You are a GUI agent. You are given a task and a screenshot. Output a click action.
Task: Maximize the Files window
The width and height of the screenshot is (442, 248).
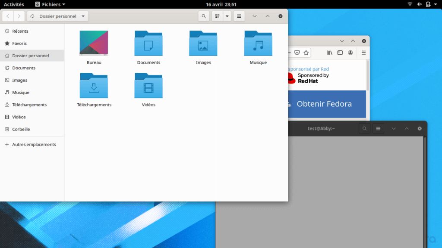pyautogui.click(x=268, y=16)
